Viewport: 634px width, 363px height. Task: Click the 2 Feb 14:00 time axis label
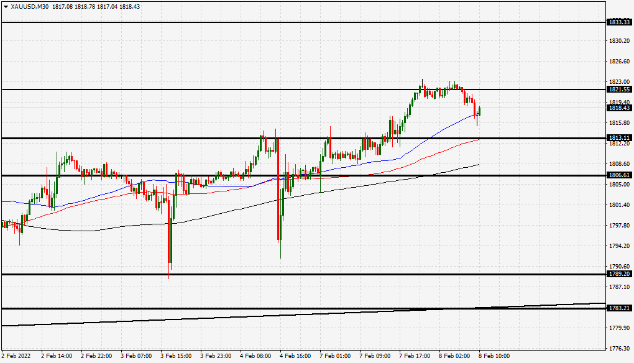pyautogui.click(x=57, y=356)
